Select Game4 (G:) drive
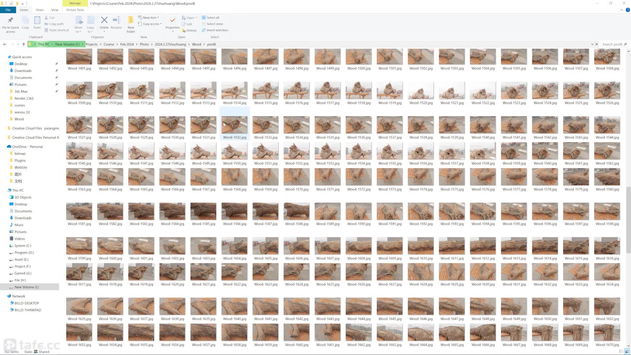This screenshot has height=355, width=631. tap(23, 273)
